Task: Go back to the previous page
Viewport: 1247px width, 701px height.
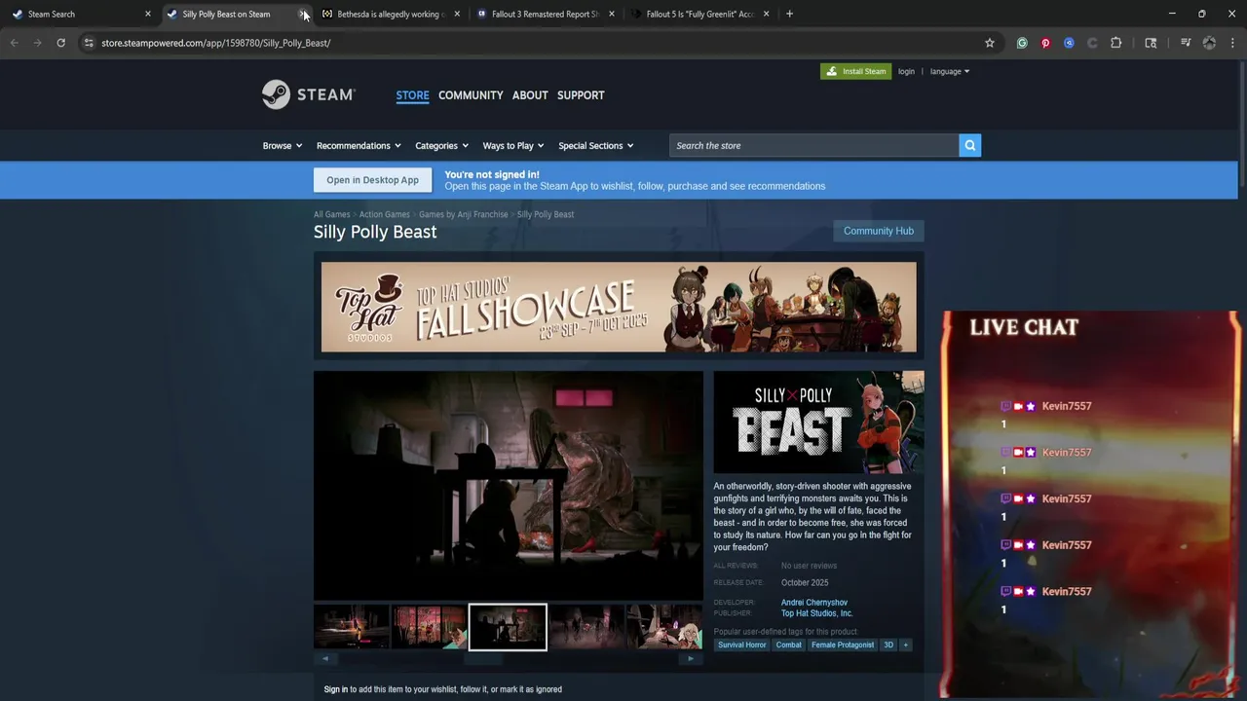Action: click(15, 43)
